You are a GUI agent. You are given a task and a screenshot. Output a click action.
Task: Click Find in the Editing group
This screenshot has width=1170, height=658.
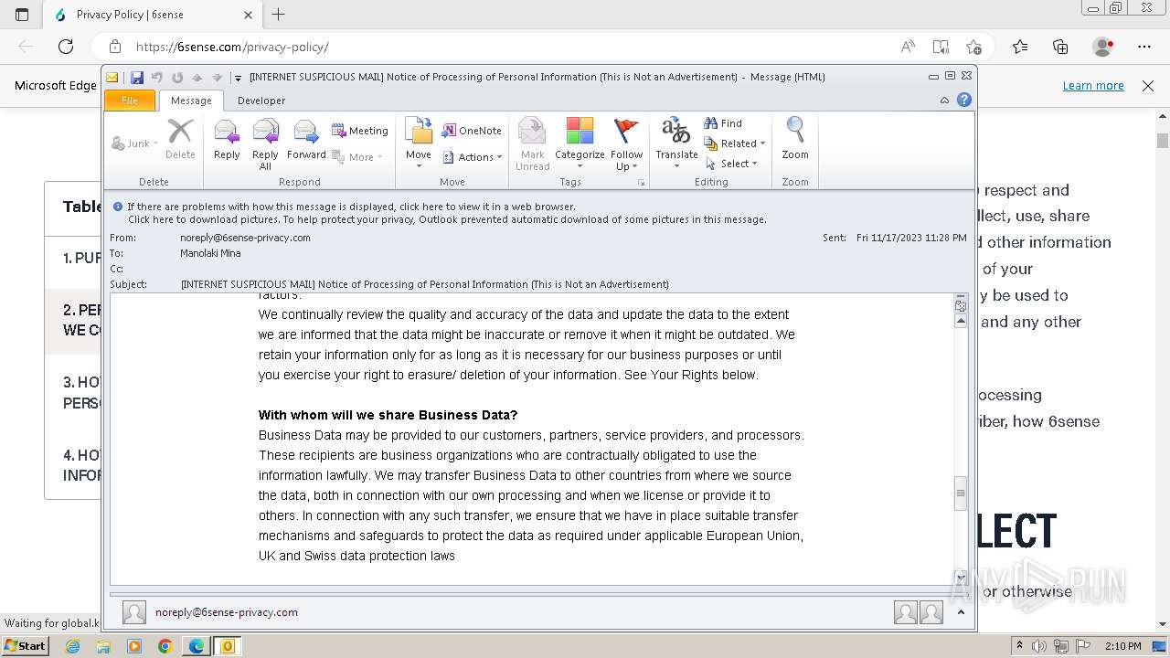point(723,123)
